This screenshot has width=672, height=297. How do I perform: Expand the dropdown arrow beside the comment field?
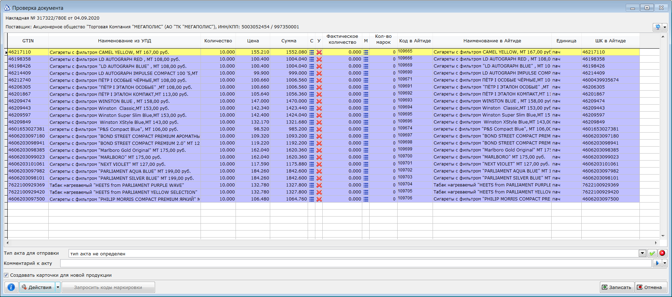pos(665,263)
